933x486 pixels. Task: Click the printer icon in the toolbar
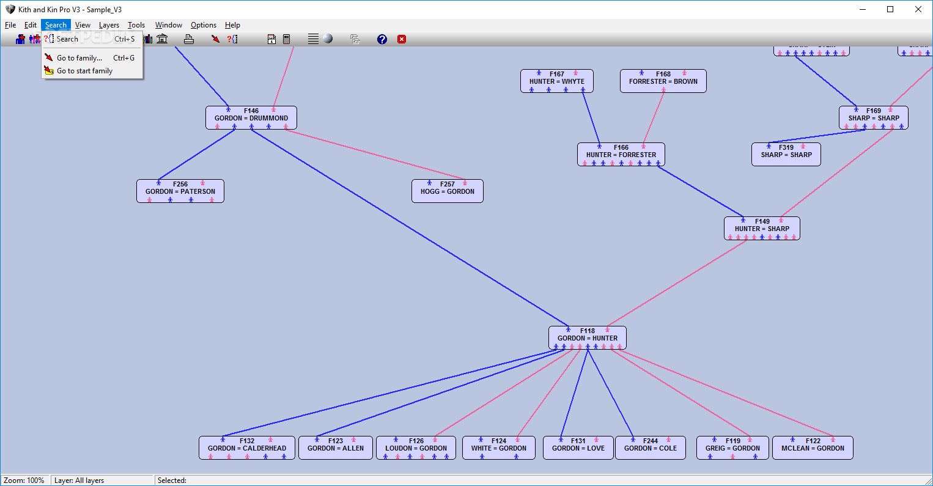pos(189,39)
